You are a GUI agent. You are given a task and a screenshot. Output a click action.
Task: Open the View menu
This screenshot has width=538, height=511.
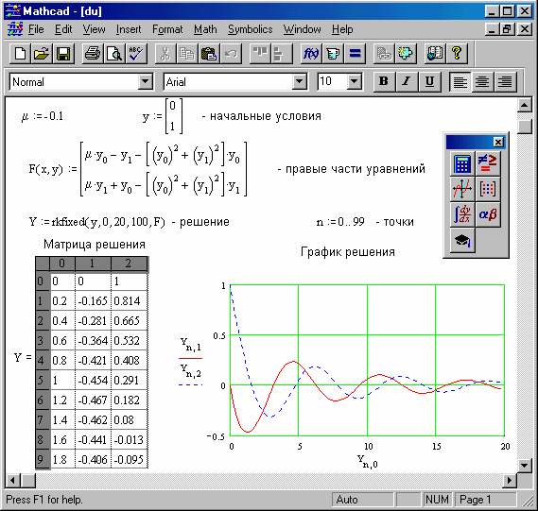click(94, 29)
